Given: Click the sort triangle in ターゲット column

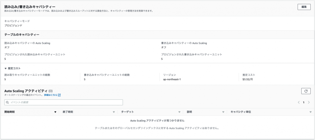Looking at the screenshot, I should [x=179, y=112].
